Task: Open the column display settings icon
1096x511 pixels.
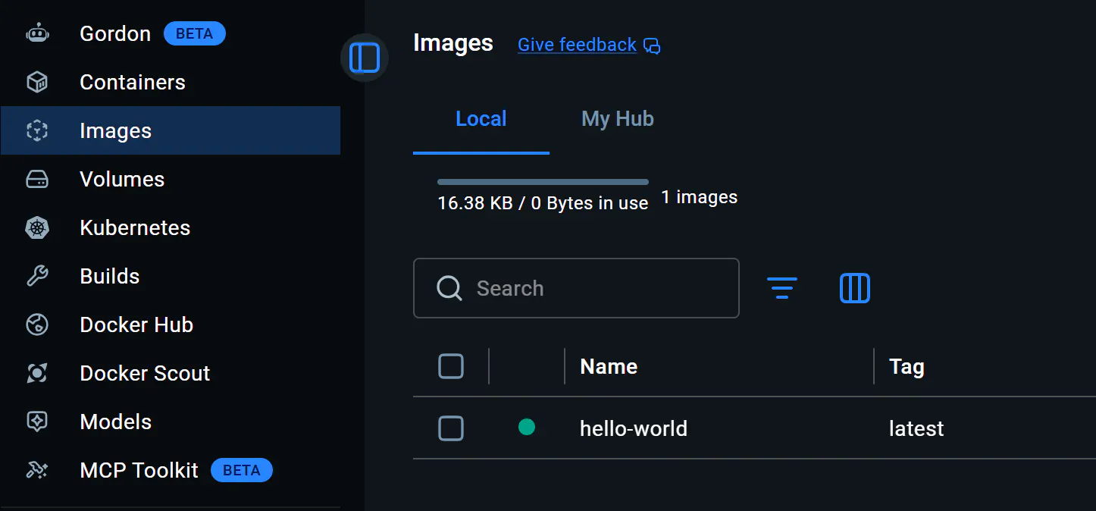Action: click(855, 288)
